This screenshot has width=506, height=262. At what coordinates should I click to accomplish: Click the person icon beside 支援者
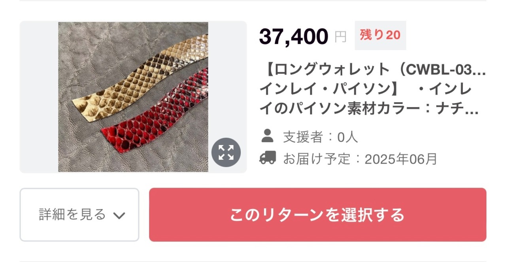(x=268, y=136)
